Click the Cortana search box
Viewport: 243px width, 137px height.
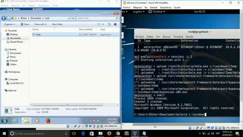pyautogui.click(x=39, y=134)
